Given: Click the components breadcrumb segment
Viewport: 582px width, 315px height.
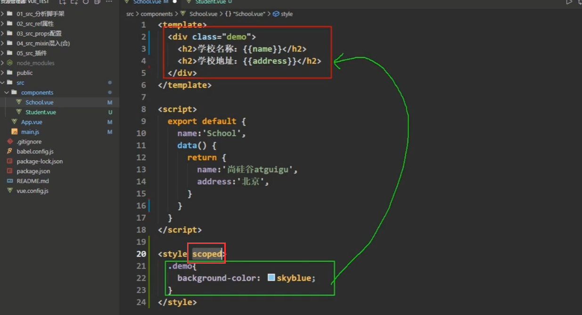Looking at the screenshot, I should [156, 14].
